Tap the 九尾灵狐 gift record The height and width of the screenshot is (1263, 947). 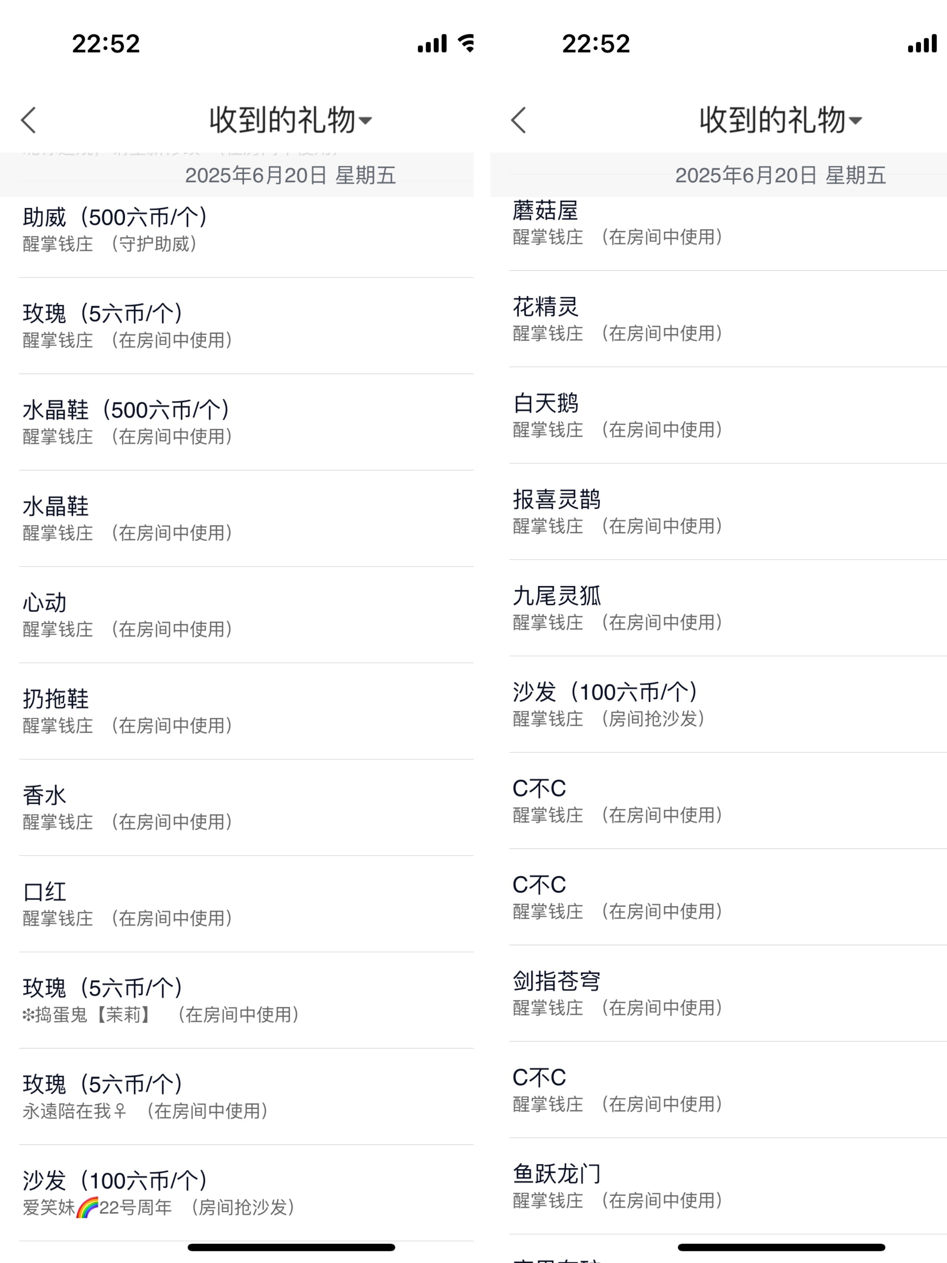point(728,608)
